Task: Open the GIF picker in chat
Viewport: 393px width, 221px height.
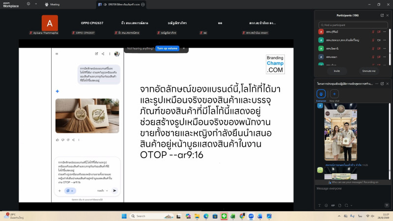Action: pyautogui.click(x=333, y=205)
